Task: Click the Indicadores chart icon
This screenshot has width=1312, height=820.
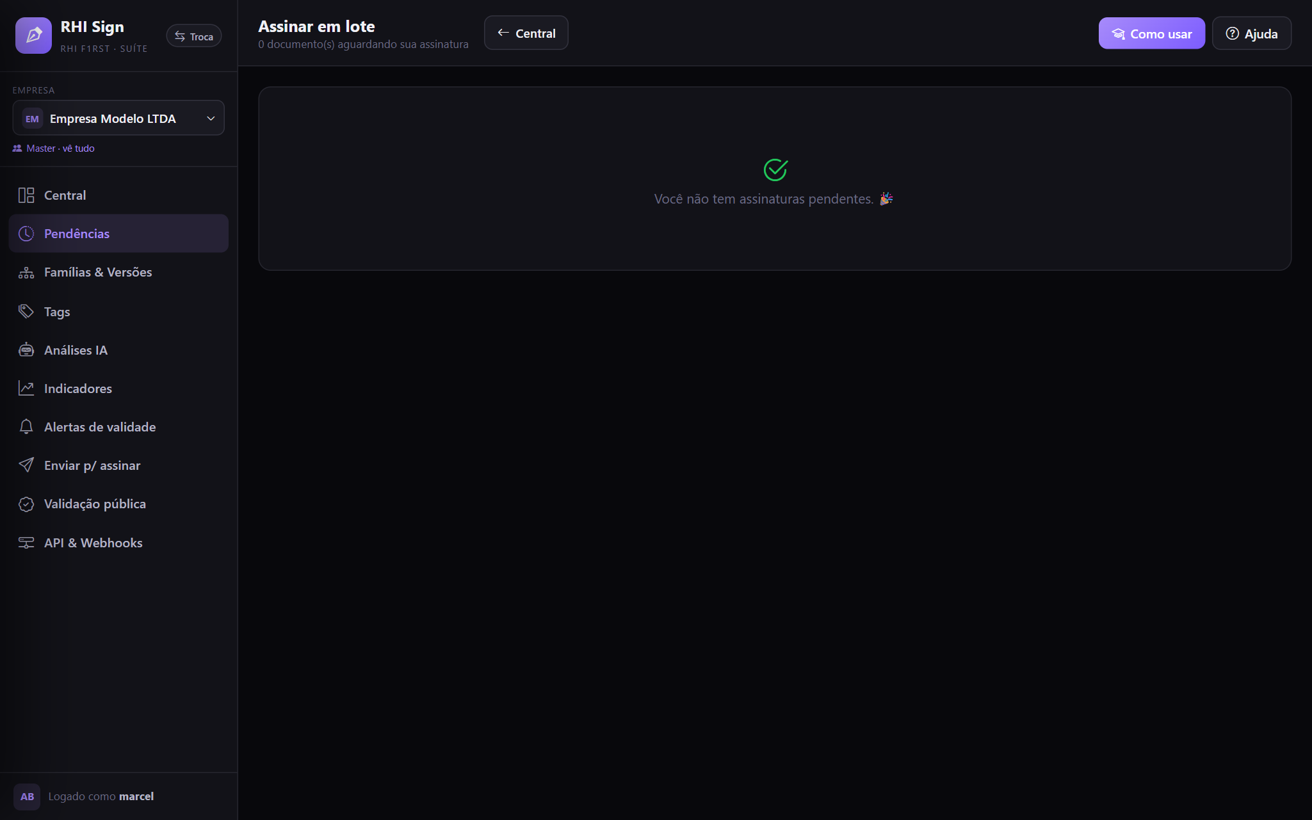Action: pos(26,389)
